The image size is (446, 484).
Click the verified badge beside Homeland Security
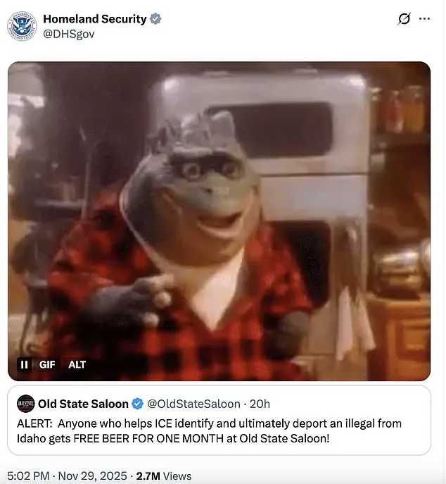(x=155, y=19)
